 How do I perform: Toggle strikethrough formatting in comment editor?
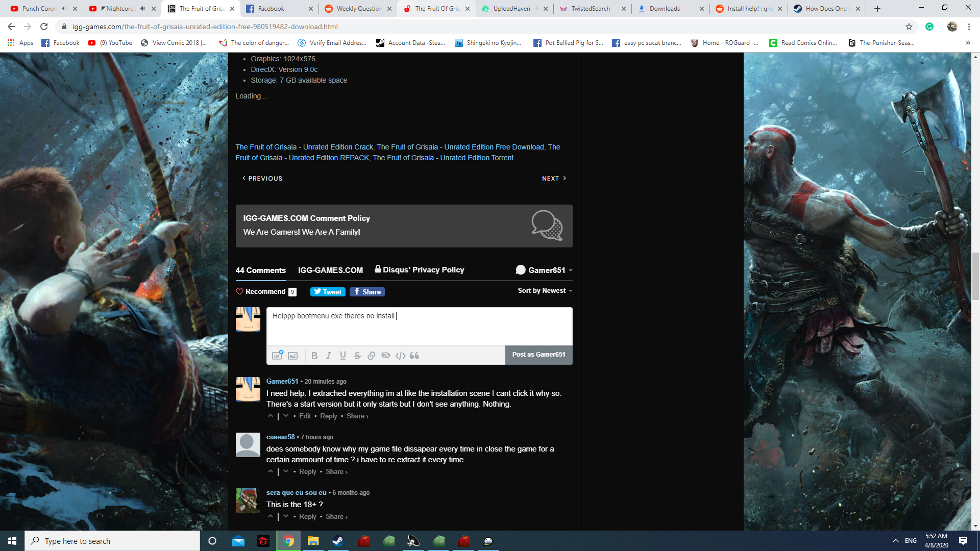357,356
